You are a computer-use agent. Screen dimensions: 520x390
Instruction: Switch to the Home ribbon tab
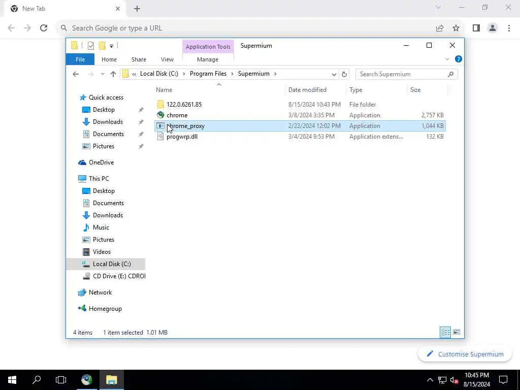(109, 59)
